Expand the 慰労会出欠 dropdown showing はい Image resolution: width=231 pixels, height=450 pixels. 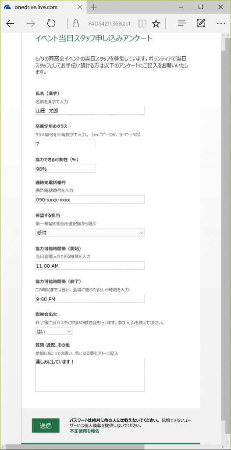54,331
